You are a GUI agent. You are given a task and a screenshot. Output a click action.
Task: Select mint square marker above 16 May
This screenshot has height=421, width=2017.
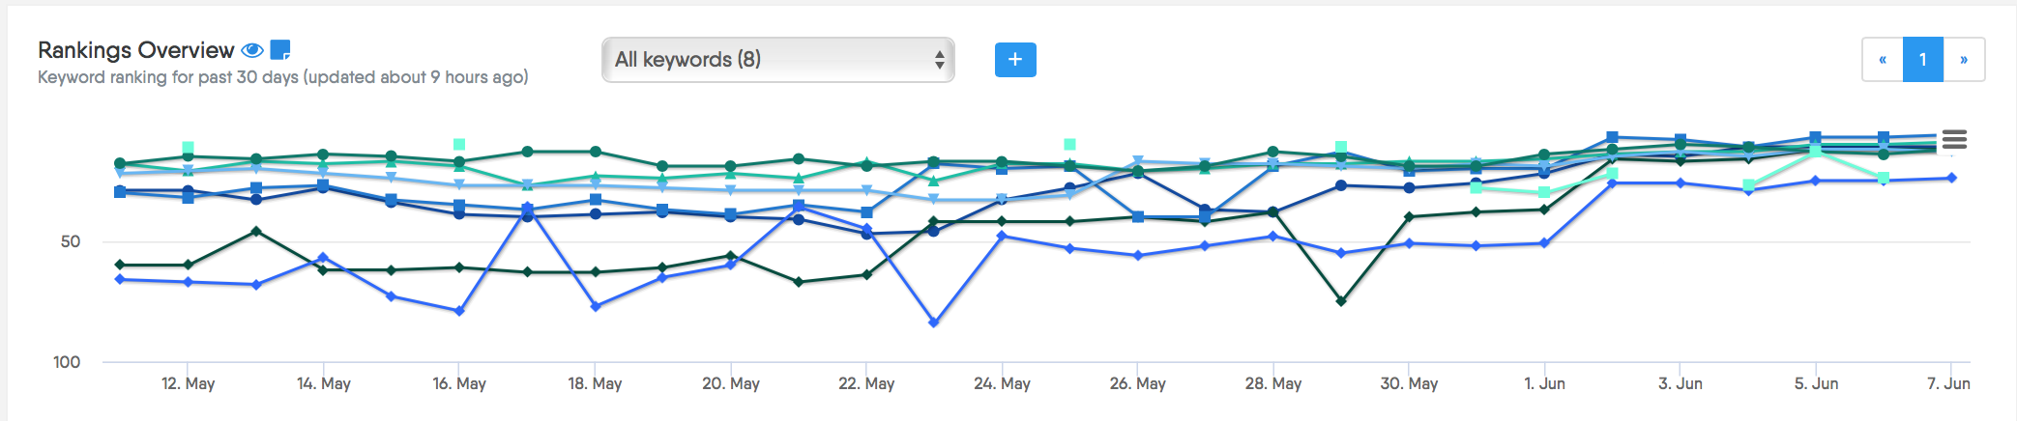(459, 145)
